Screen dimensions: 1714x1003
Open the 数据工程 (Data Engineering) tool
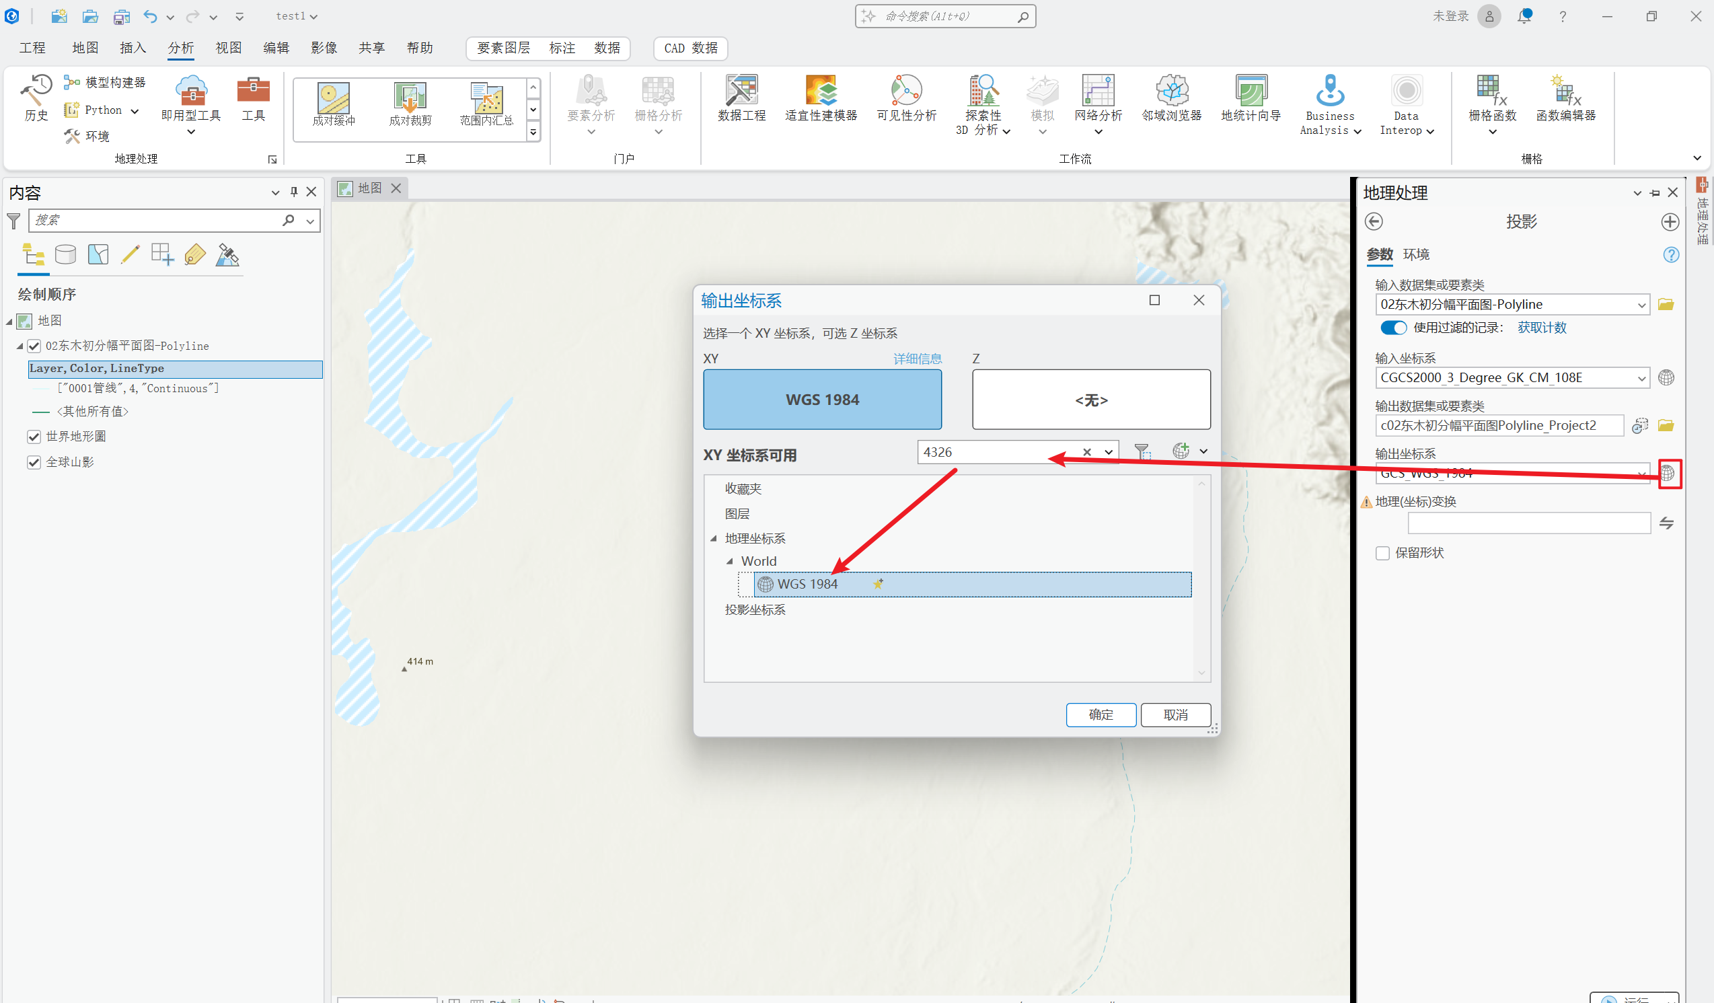[x=741, y=99]
